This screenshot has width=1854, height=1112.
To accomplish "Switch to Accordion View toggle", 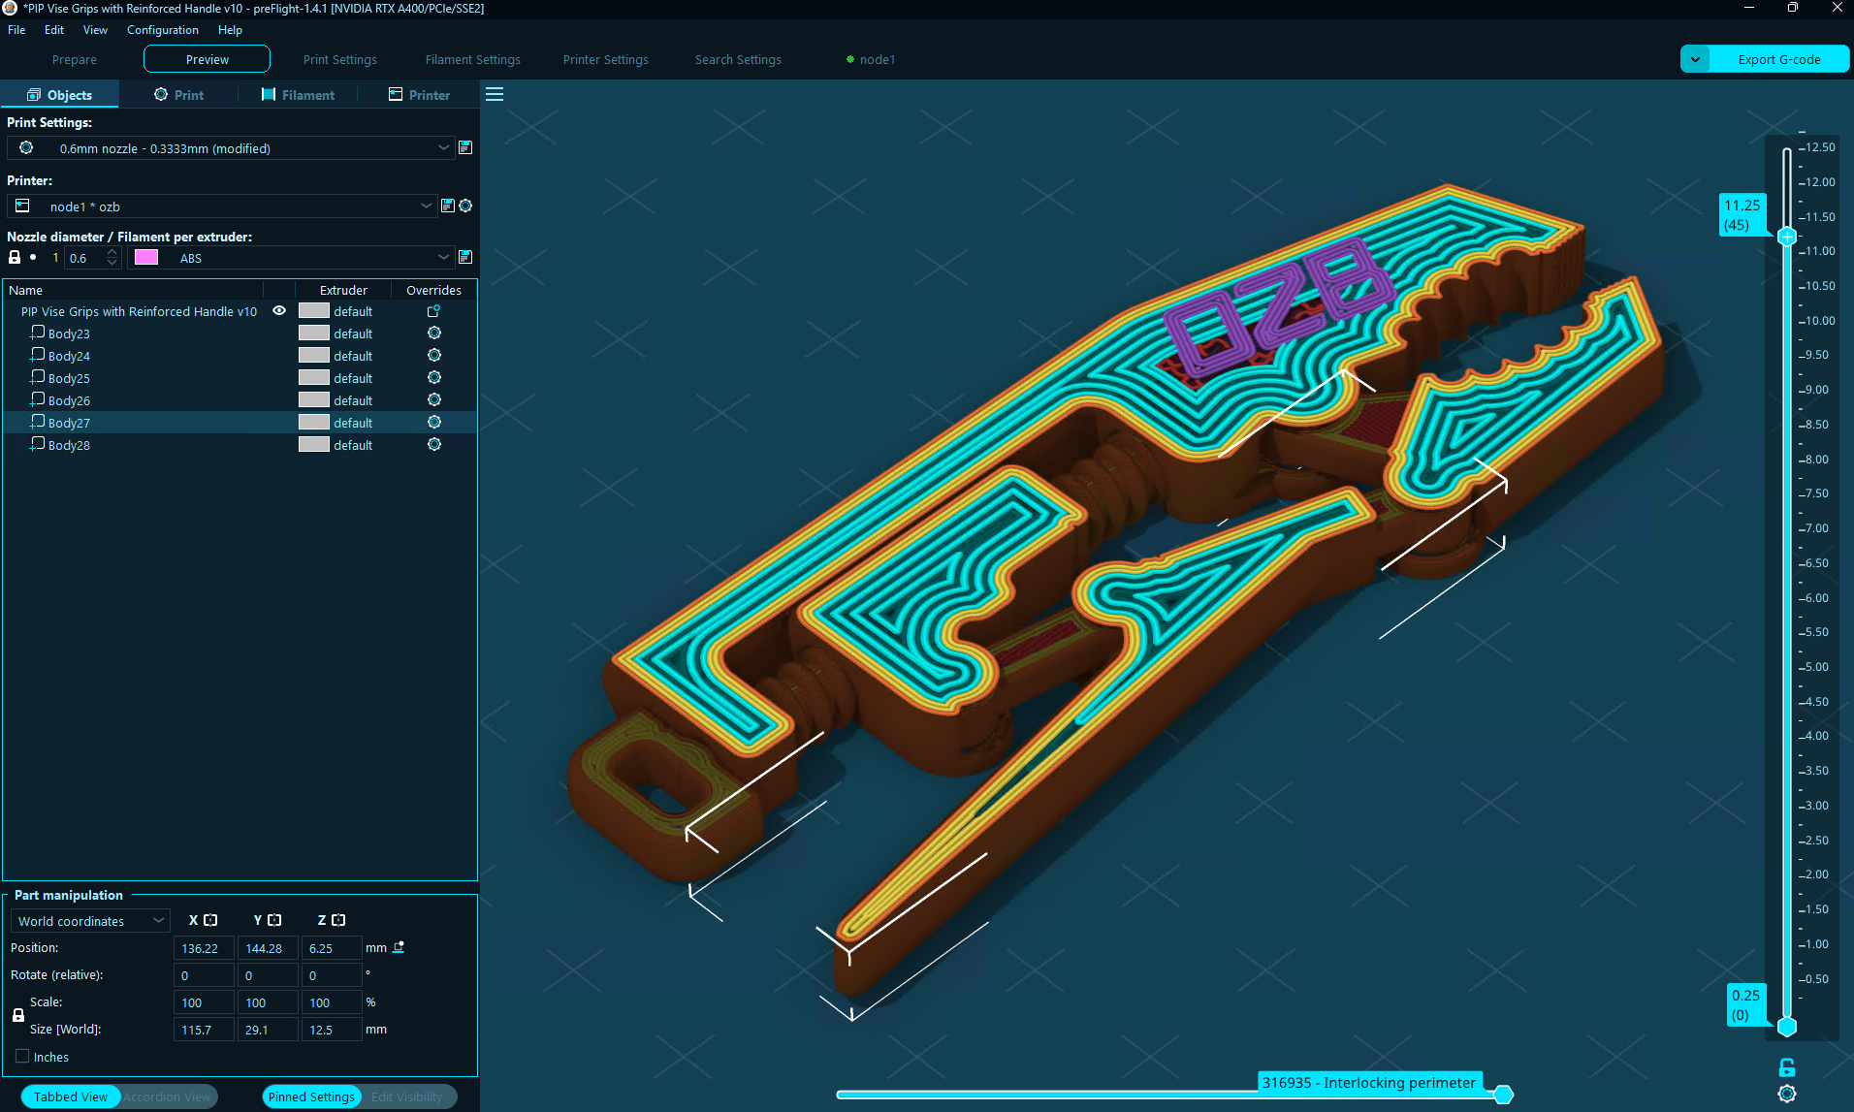I will click(x=167, y=1096).
